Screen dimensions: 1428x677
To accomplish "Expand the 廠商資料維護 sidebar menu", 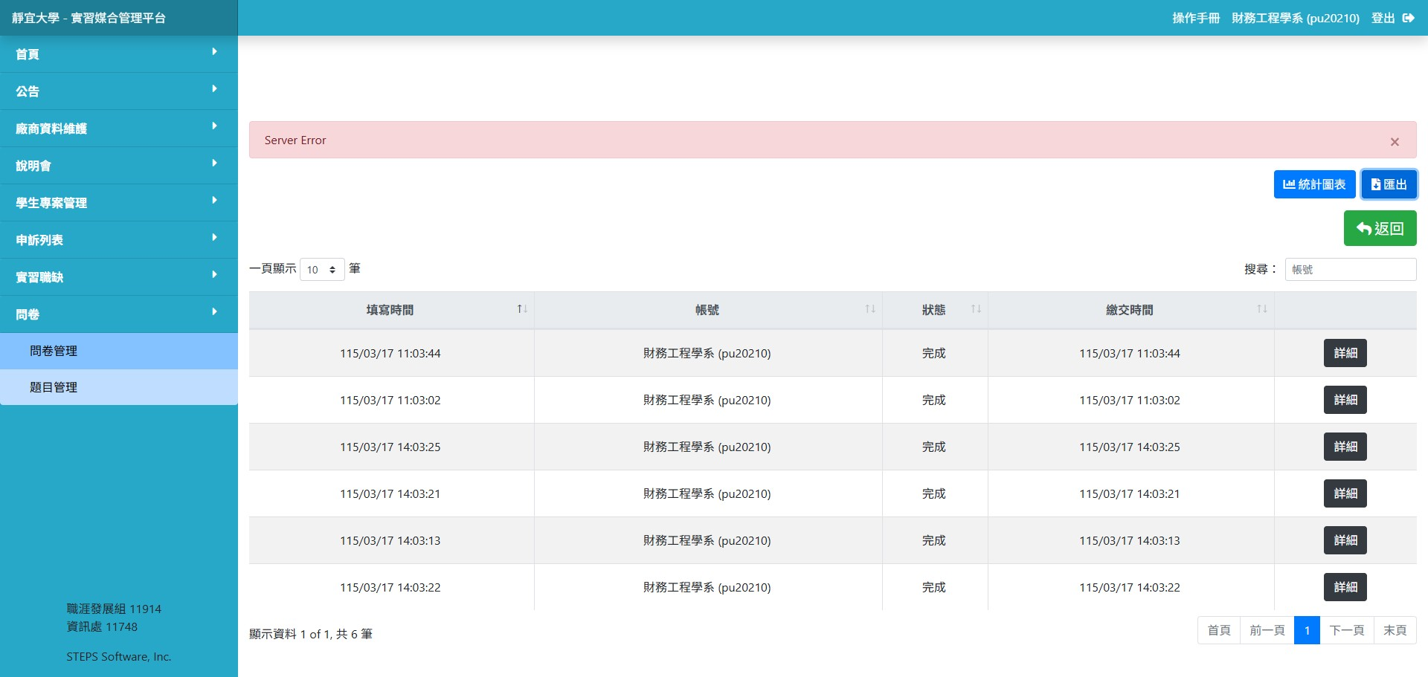I will [119, 129].
